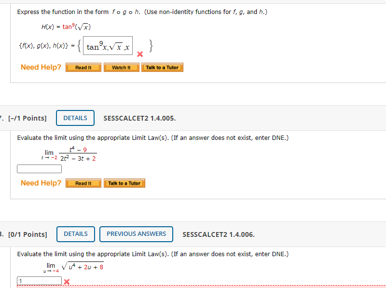Screen dimensions: 386x288
Task: Click the Need Help label on the limit problem
Action: point(41,183)
